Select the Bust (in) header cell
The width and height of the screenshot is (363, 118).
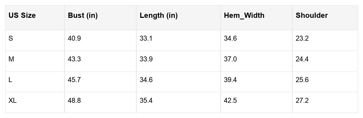click(83, 15)
